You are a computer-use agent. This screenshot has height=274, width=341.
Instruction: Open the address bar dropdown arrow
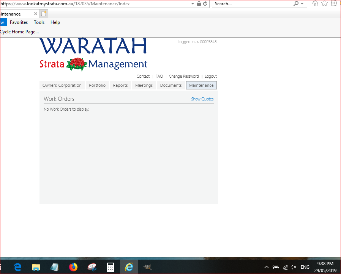(193, 4)
